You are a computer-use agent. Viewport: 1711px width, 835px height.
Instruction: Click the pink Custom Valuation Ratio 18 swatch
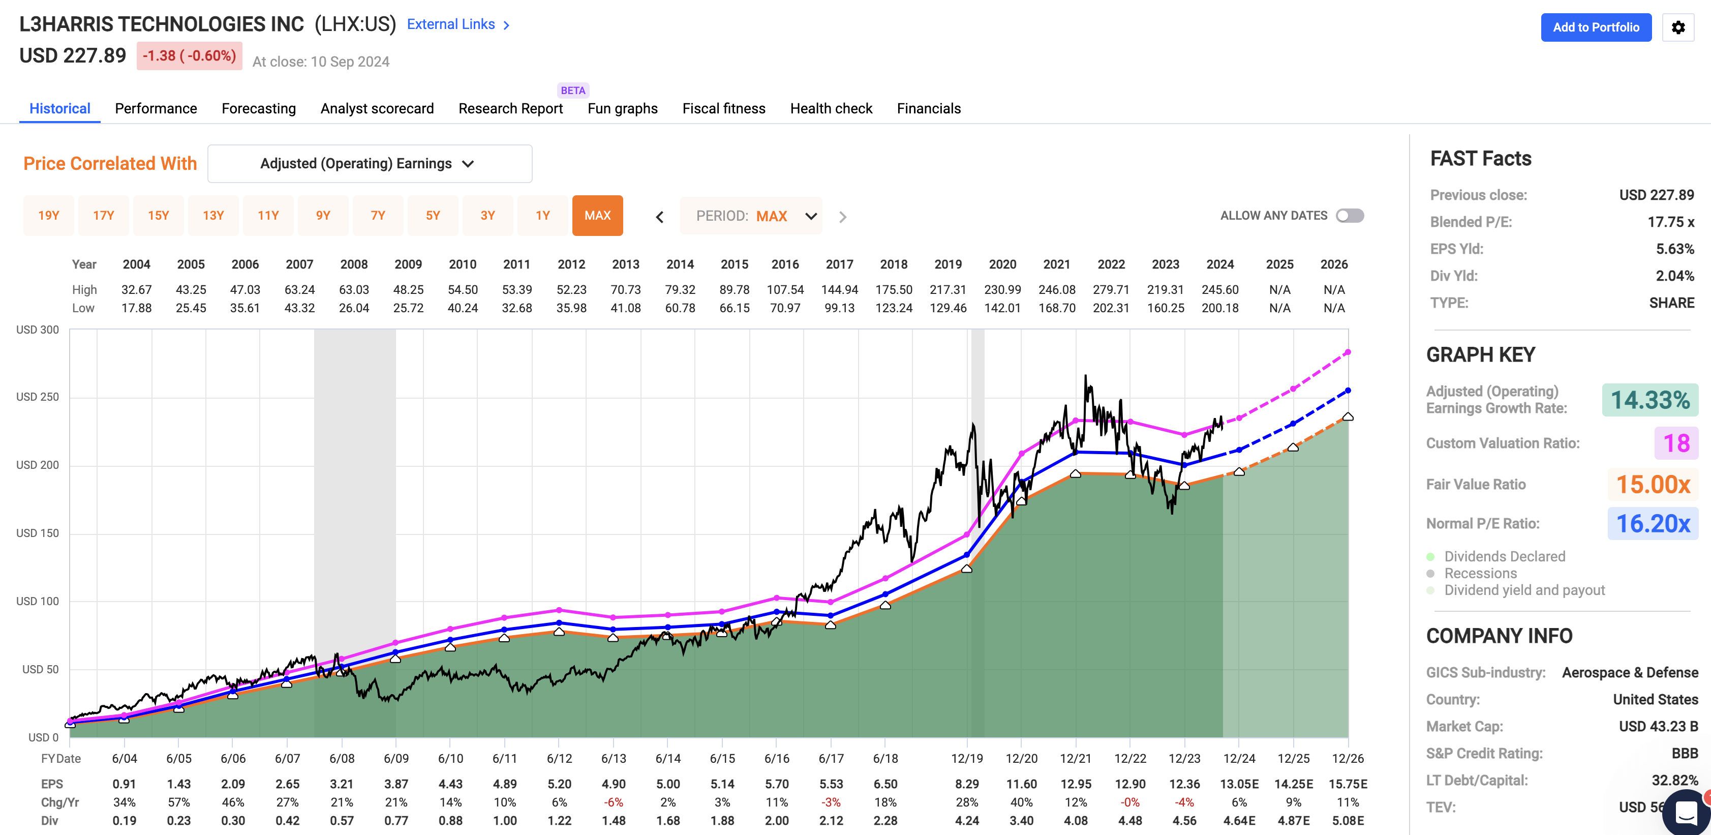pyautogui.click(x=1676, y=443)
